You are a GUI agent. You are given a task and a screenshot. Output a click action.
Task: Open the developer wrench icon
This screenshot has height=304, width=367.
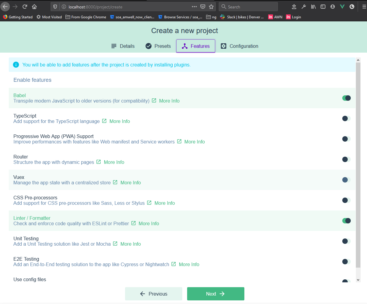(x=304, y=7)
